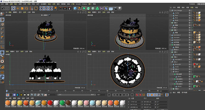Click Play Forwards in the timeline
Viewport: 205px width, 110px height.
120,95
